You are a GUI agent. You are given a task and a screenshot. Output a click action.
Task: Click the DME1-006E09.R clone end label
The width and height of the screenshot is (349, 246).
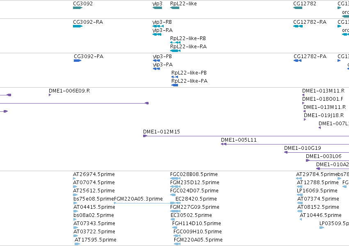tap(69, 91)
